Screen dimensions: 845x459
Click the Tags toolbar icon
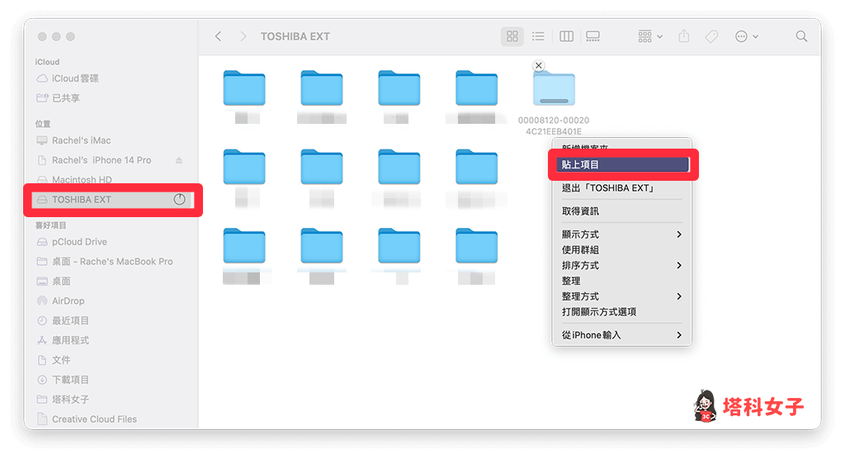click(711, 36)
